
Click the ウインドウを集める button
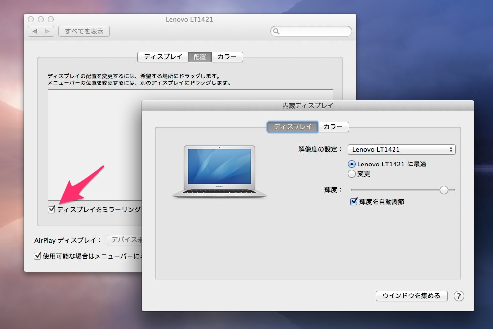[411, 296]
